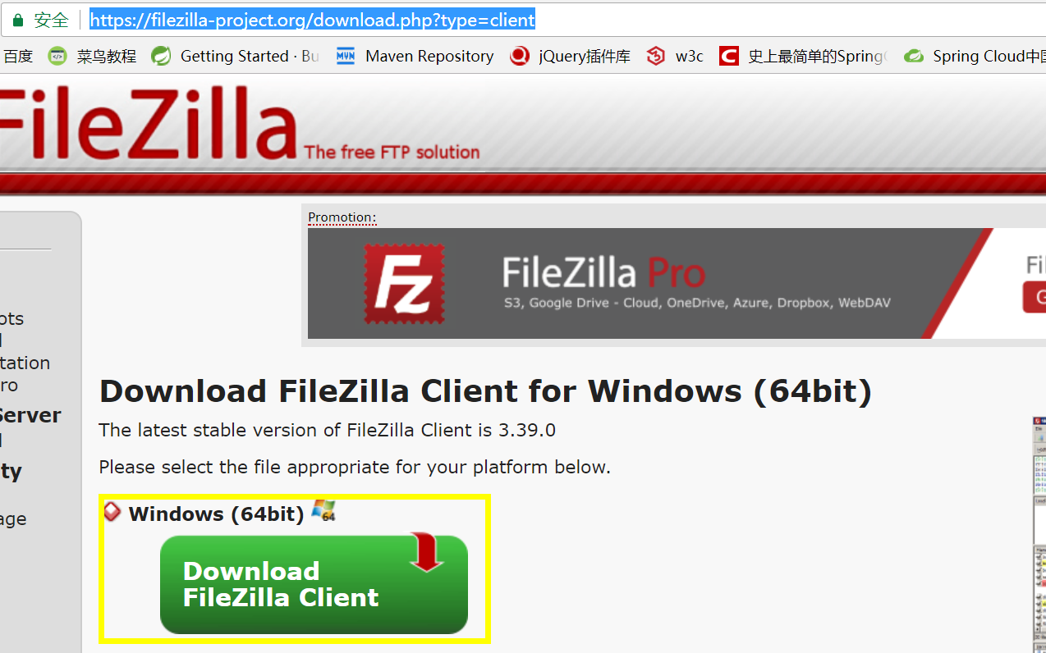1046x653 pixels.
Task: Click the red diamond bullet by Windows (64bit)
Action: click(x=112, y=512)
